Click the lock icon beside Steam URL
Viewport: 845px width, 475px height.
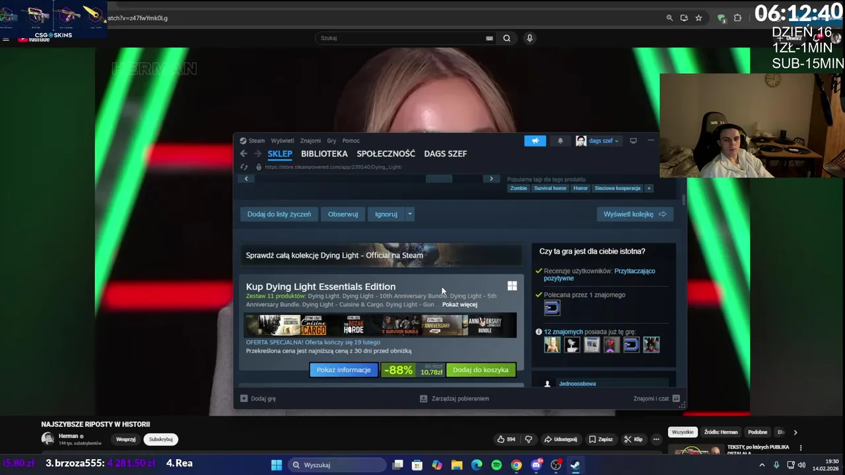click(x=259, y=168)
